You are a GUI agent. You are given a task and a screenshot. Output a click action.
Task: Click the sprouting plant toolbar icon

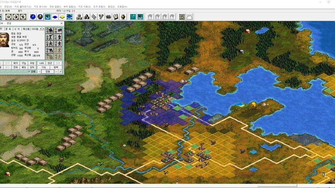coord(101,17)
